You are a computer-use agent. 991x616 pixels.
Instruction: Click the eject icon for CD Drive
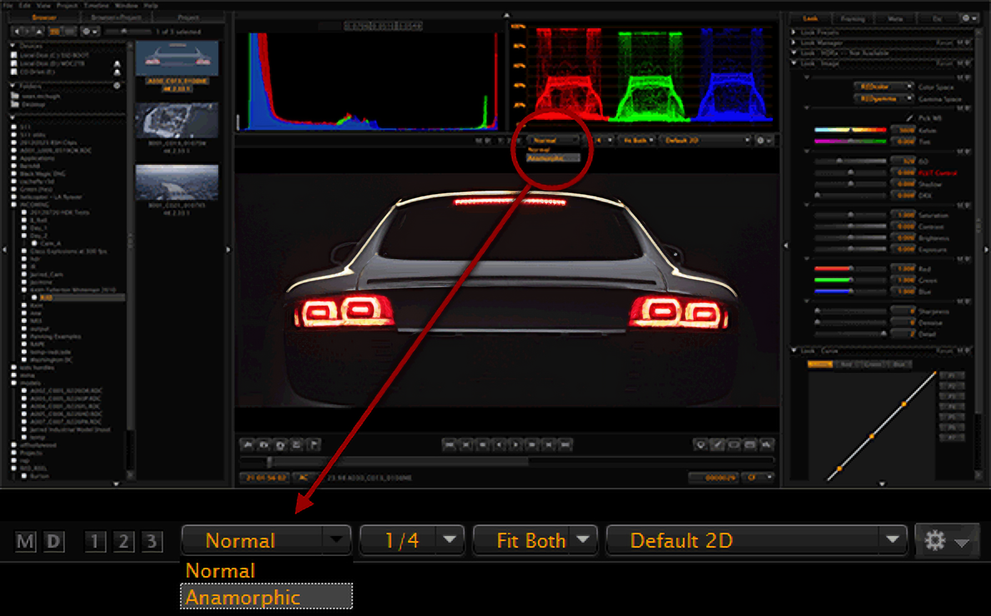[117, 72]
